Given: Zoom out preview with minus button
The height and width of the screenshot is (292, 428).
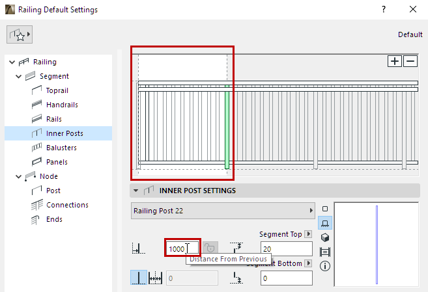Looking at the screenshot, I should [410, 61].
